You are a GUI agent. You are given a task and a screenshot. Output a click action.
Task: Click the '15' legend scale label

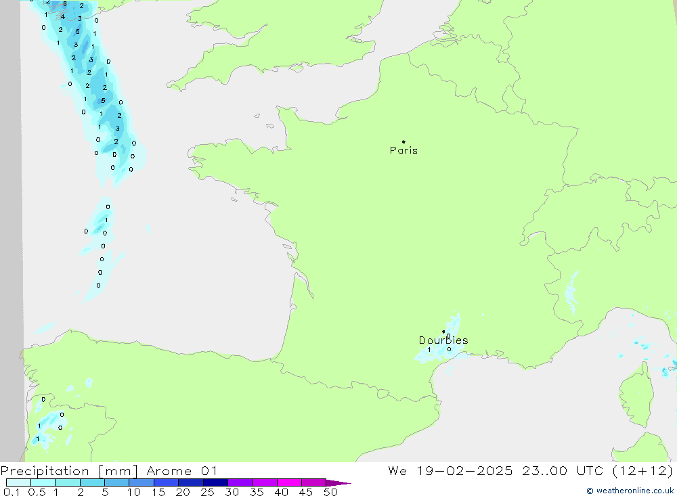158,492
